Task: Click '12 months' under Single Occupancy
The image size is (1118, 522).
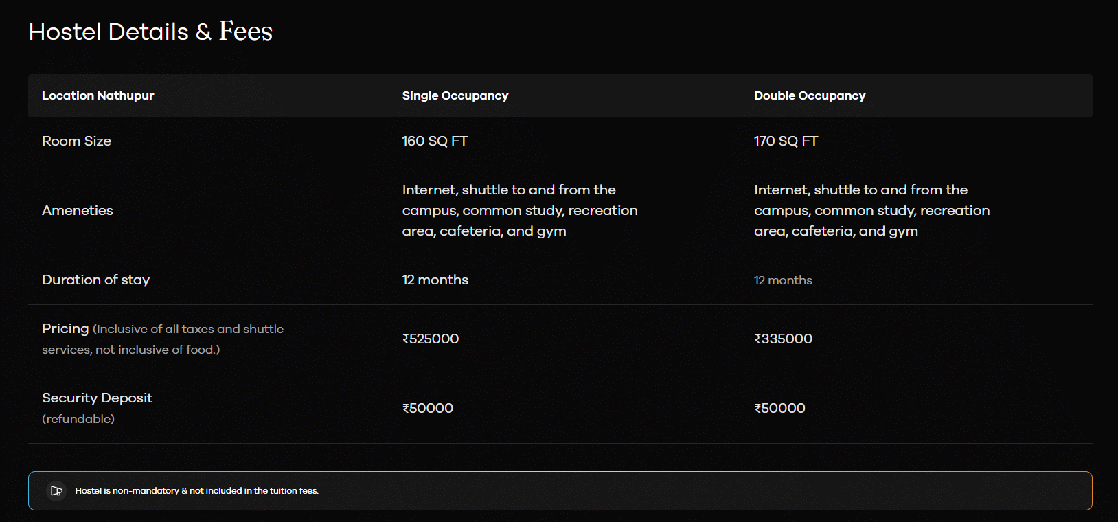Action: coord(435,280)
